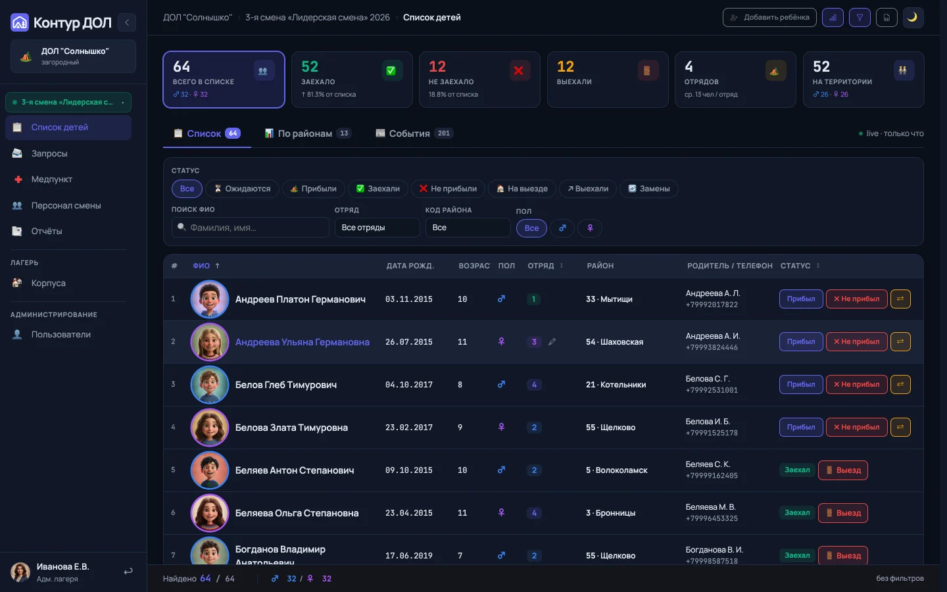Mark Белов Глеб as Не прибыл
The height and width of the screenshot is (592, 947).
(857, 385)
